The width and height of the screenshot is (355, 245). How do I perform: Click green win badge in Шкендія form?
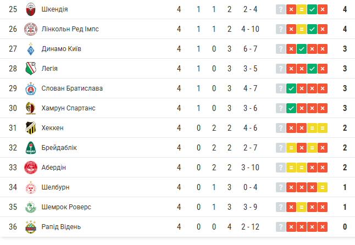(312, 9)
